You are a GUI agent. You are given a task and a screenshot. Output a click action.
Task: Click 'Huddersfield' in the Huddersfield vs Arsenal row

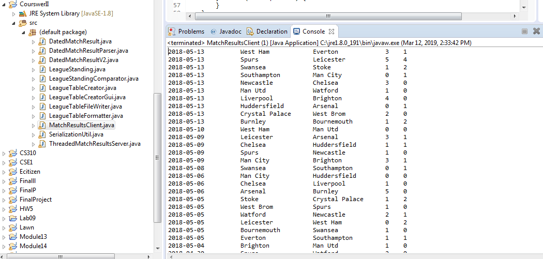pyautogui.click(x=262, y=106)
